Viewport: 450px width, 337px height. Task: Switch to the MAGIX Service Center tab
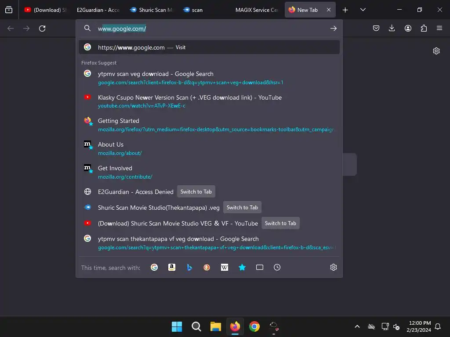pyautogui.click(x=257, y=10)
